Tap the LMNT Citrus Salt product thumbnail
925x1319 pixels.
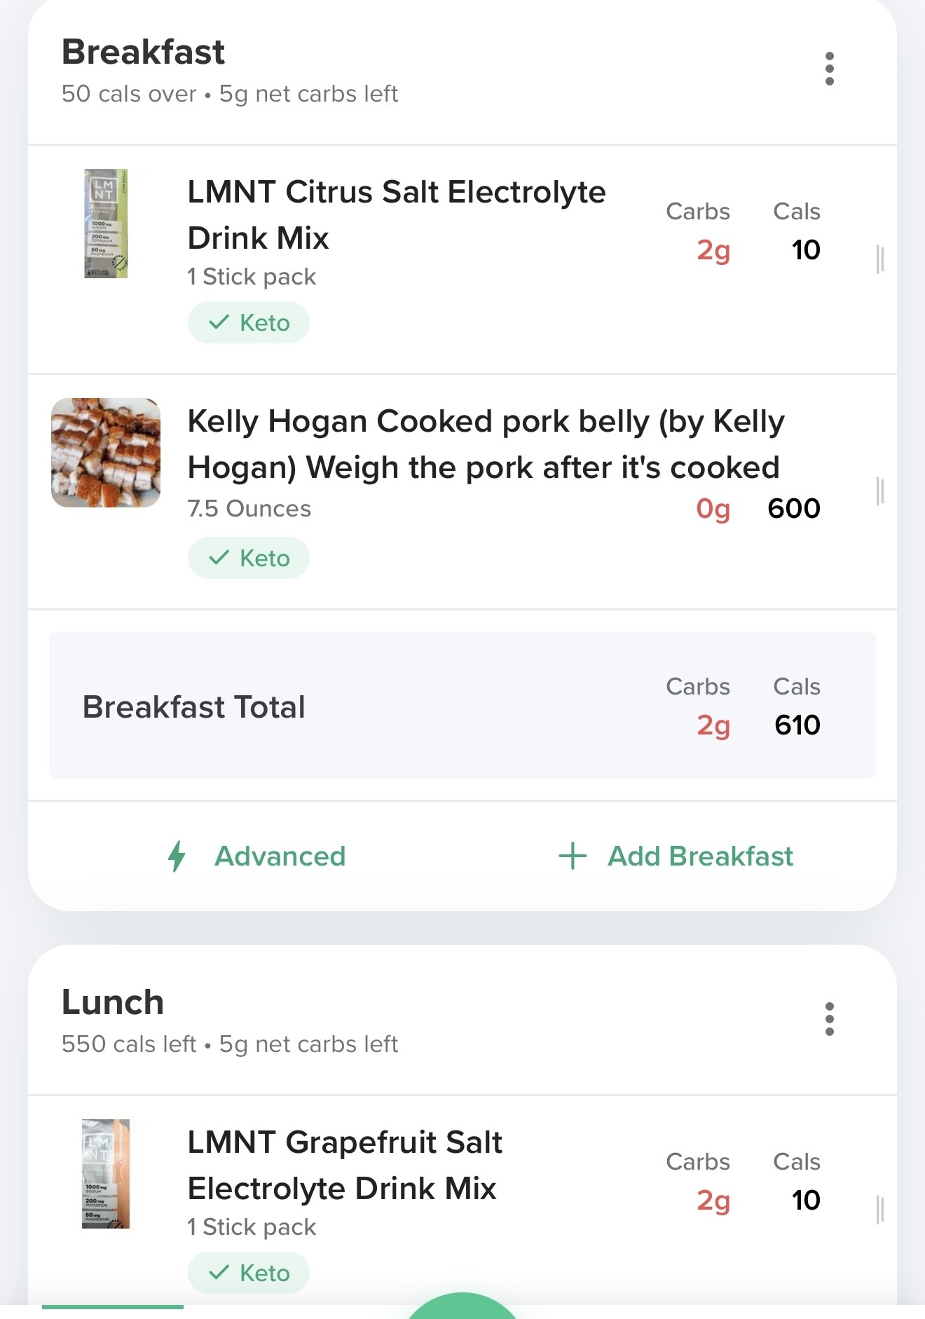(106, 224)
